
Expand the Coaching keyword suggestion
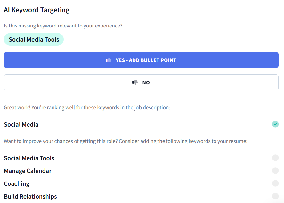17,183
